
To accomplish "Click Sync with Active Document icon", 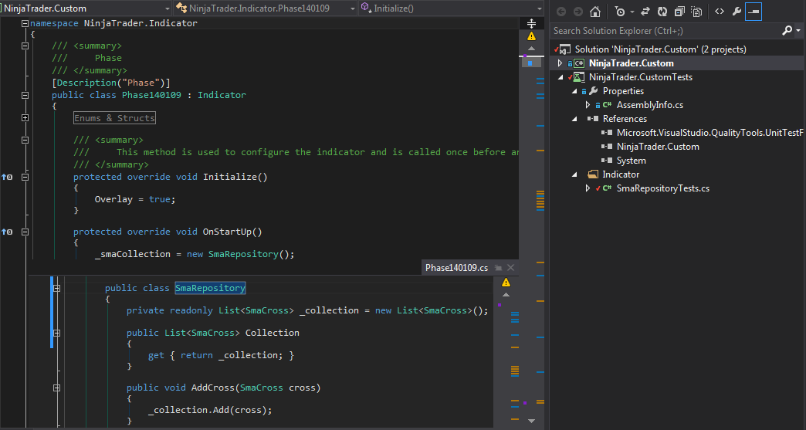I will (x=645, y=12).
